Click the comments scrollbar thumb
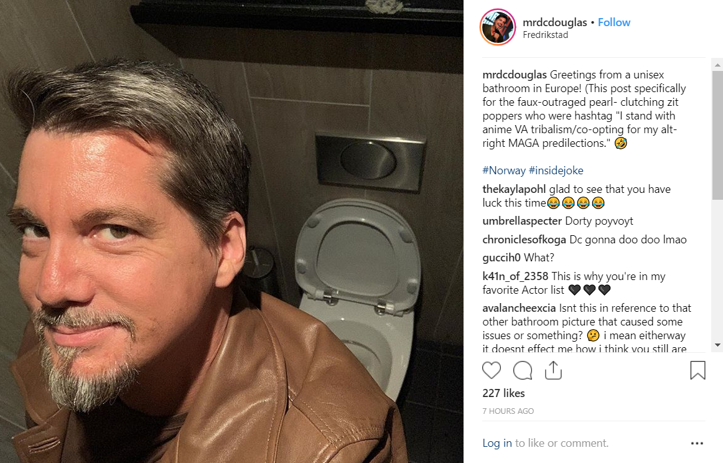This screenshot has width=723, height=463. coord(717,135)
